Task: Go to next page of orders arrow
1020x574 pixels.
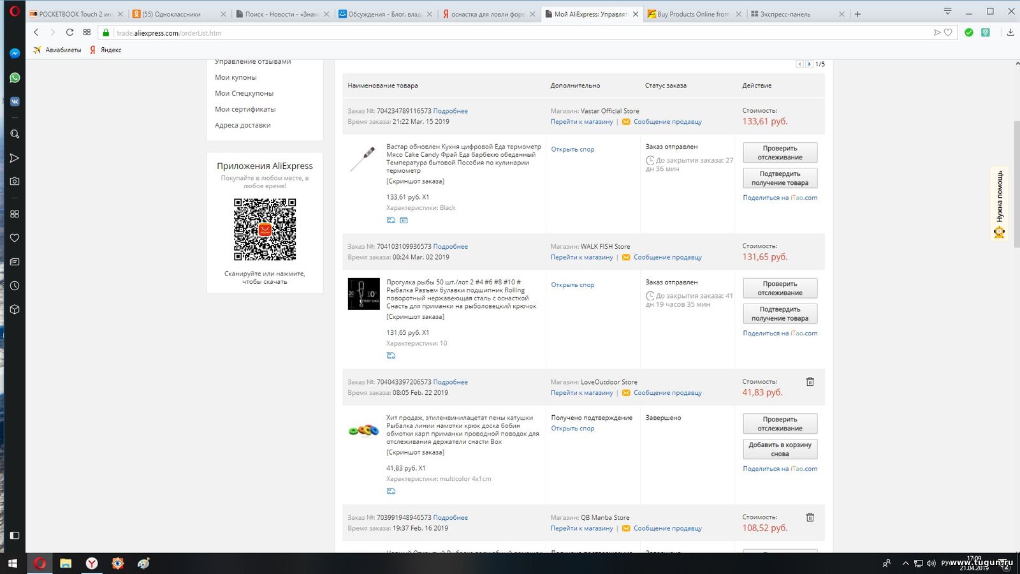Action: click(x=809, y=64)
